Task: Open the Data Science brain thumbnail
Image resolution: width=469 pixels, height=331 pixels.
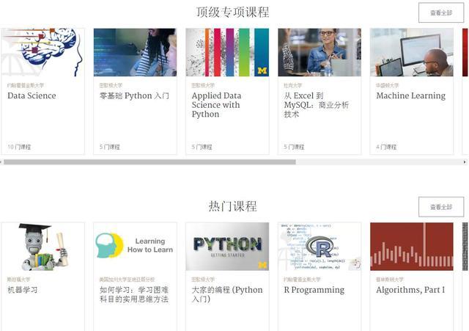Action: (x=43, y=52)
